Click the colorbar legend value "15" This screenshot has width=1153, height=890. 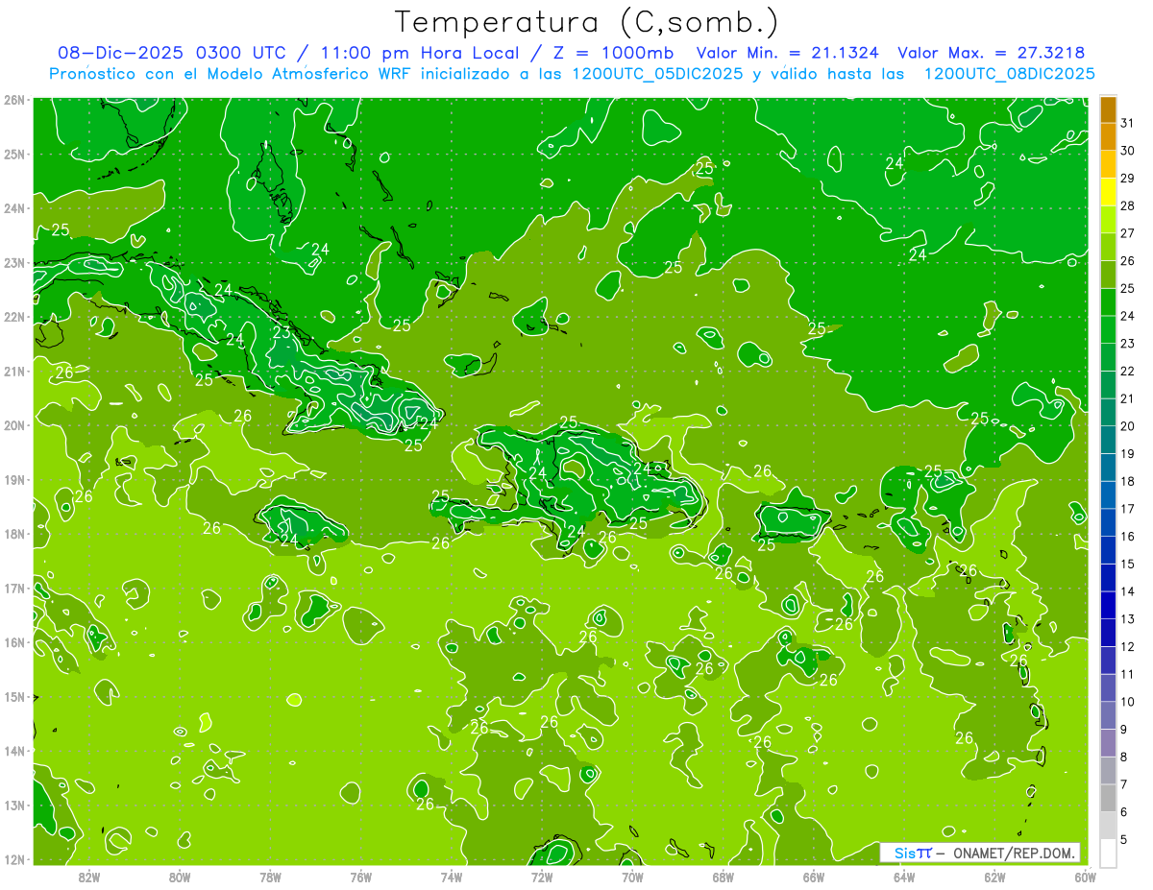coord(1128,565)
